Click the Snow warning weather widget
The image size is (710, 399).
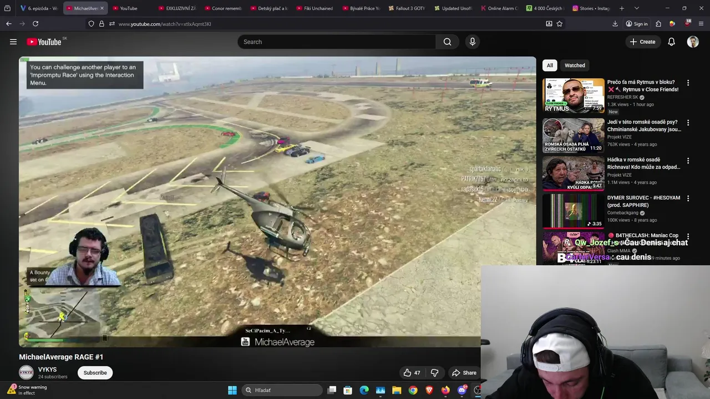(x=28, y=390)
